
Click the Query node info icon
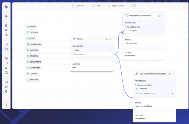(x=107, y=39)
